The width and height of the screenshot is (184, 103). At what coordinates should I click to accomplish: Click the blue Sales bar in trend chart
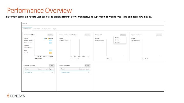coord(50,50)
